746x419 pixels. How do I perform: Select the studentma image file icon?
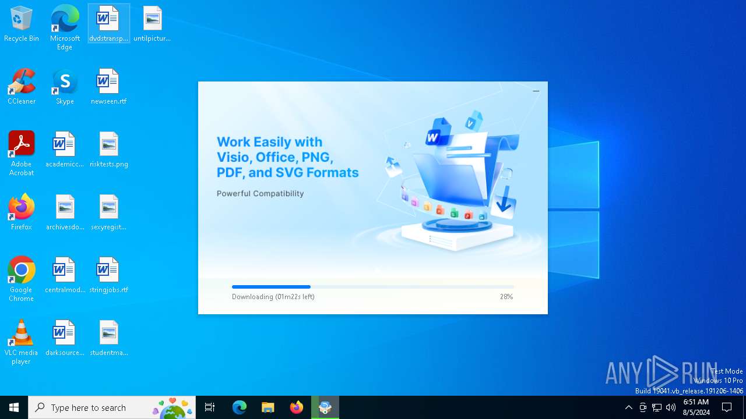click(108, 339)
